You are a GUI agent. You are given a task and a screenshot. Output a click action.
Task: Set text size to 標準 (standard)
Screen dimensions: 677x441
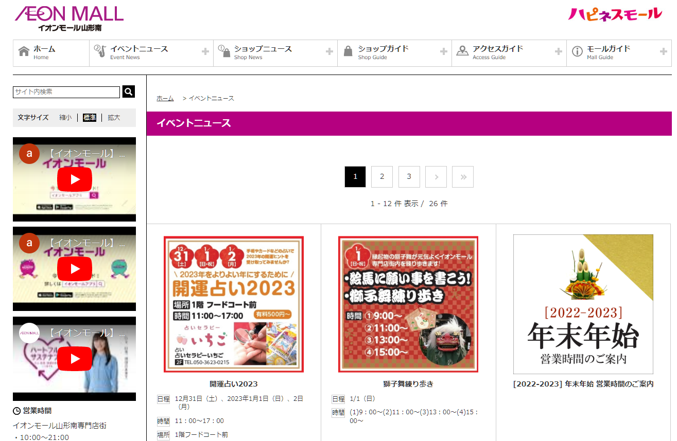(90, 118)
